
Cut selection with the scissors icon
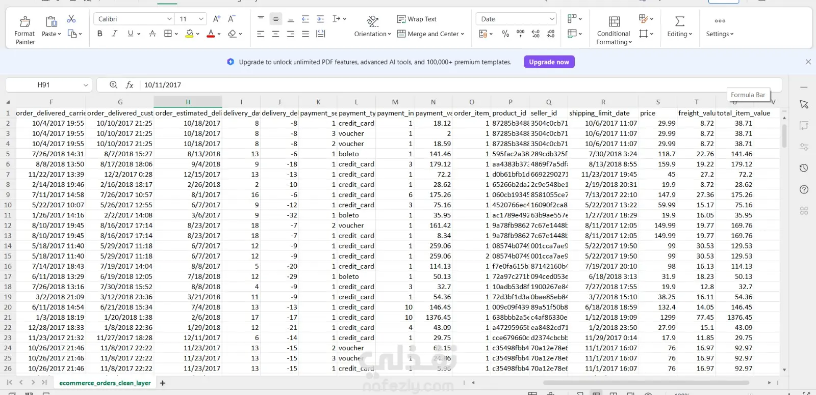(x=71, y=19)
